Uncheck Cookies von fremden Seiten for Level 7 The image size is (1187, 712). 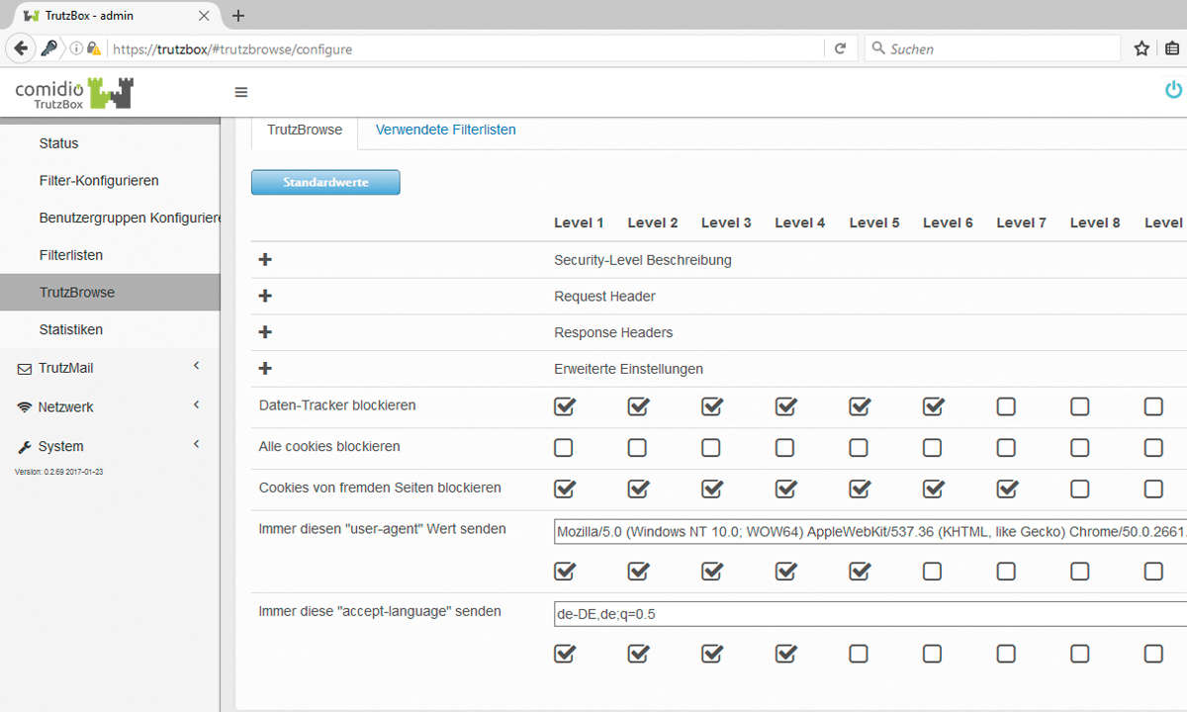pyautogui.click(x=1007, y=489)
